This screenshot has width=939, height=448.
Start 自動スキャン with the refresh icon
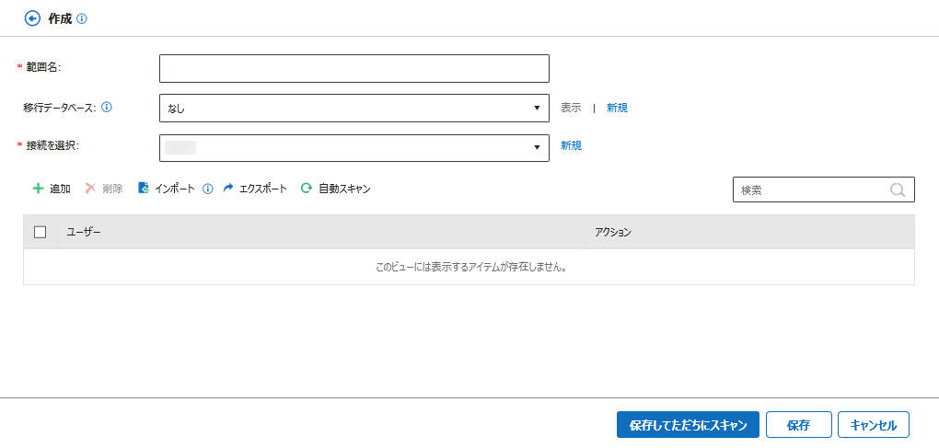(306, 189)
